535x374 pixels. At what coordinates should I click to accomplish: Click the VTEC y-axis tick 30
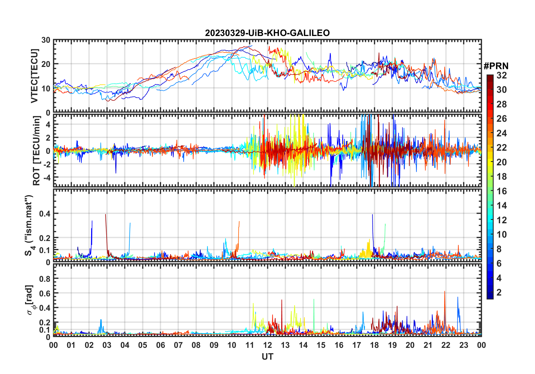pyautogui.click(x=46, y=40)
